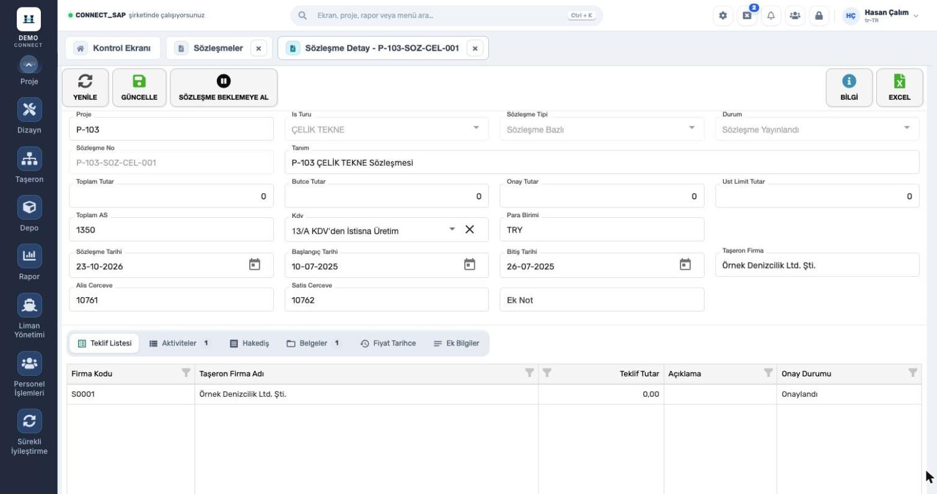Collapse the Proje sidebar chevron
Screen dimensions: 937x494
tap(29, 64)
